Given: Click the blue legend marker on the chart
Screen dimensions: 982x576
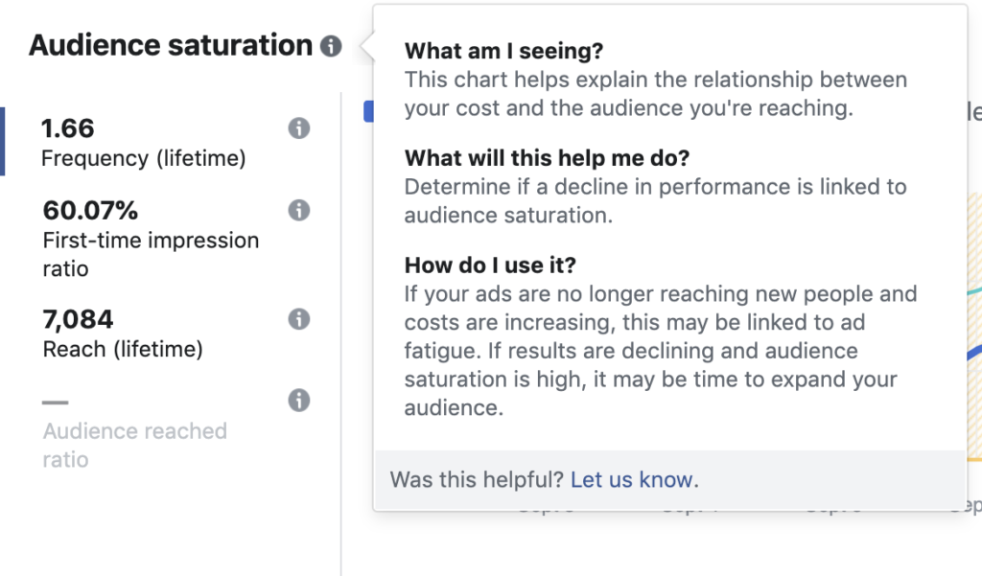Looking at the screenshot, I should pos(367,110).
